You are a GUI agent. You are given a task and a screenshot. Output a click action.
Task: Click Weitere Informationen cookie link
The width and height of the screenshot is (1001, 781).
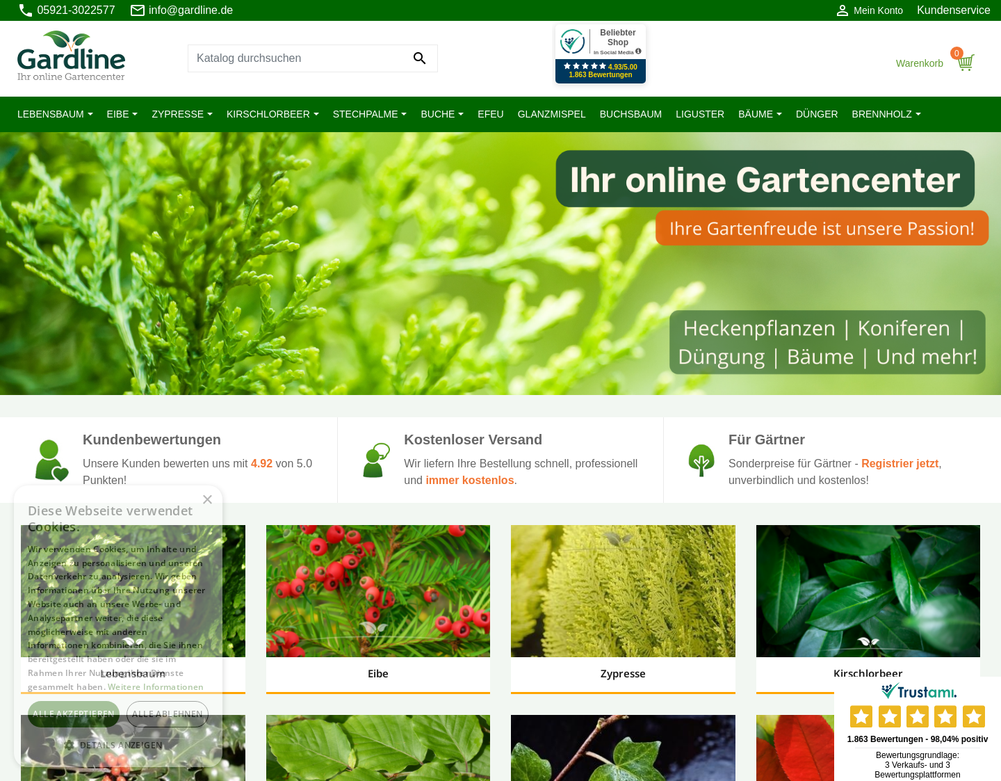156,686
